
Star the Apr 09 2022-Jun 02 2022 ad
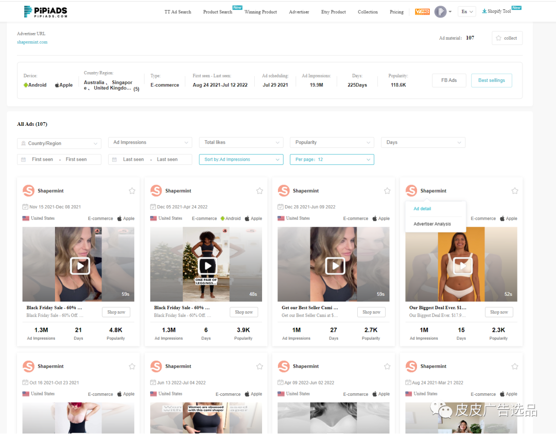coord(387,366)
